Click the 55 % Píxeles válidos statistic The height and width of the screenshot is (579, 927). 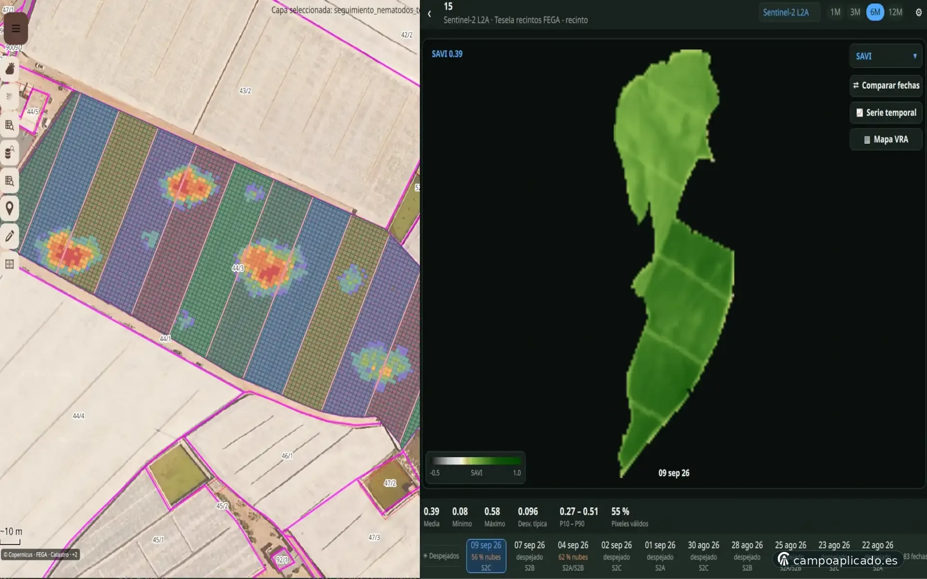(629, 517)
